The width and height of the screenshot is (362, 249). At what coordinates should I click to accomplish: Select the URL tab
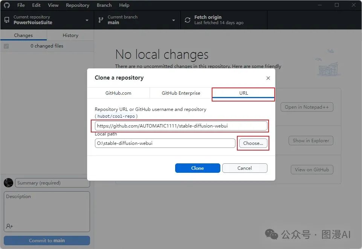pyautogui.click(x=243, y=93)
